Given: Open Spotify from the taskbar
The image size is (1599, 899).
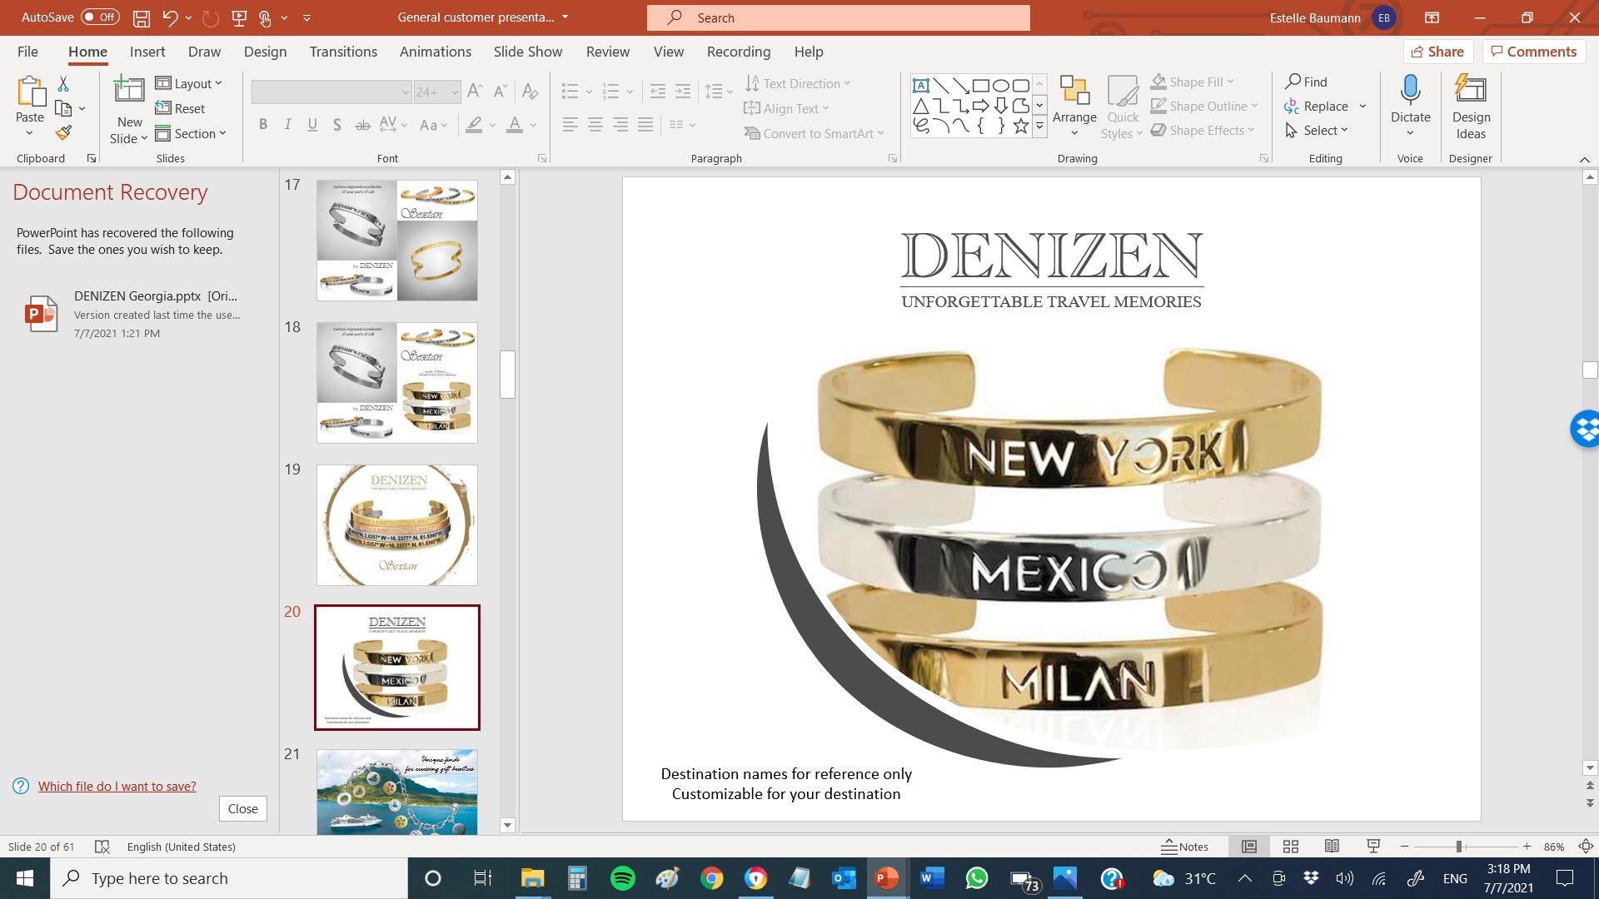Looking at the screenshot, I should coord(622,878).
